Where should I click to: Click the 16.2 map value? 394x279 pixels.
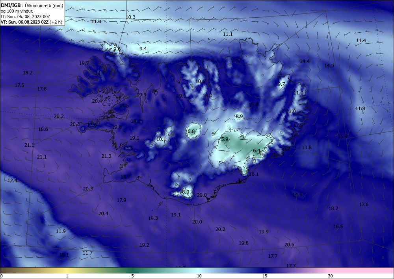(x=285, y=148)
